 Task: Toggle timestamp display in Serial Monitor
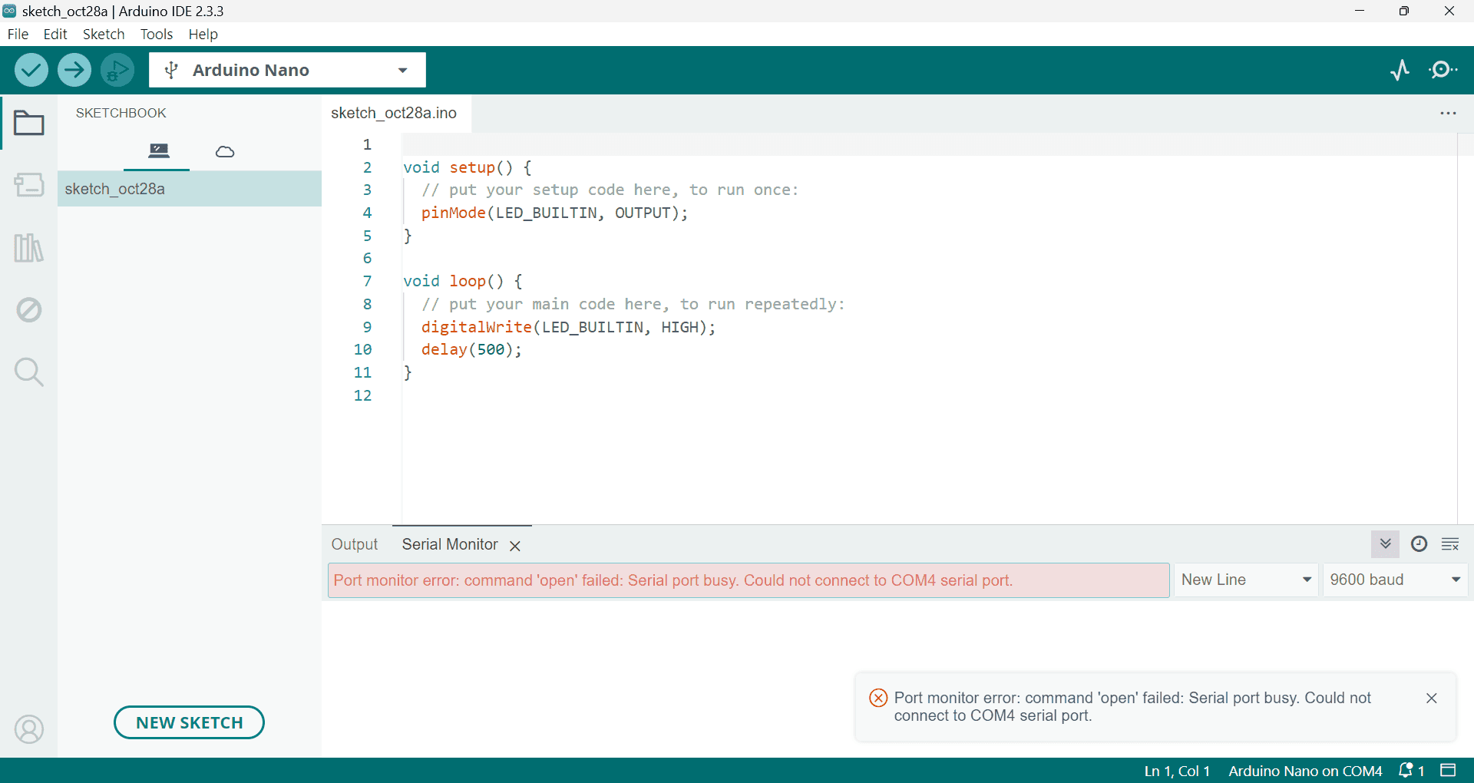(x=1419, y=544)
